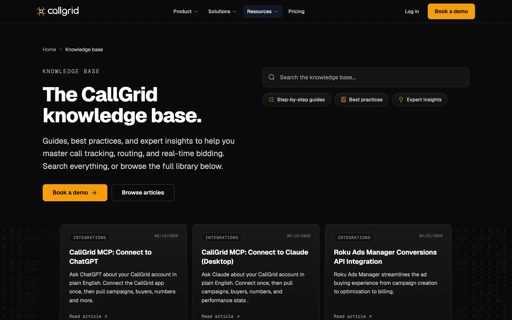This screenshot has height=320, width=512.
Task: Click the callgrid wordmark text
Action: pos(63,11)
